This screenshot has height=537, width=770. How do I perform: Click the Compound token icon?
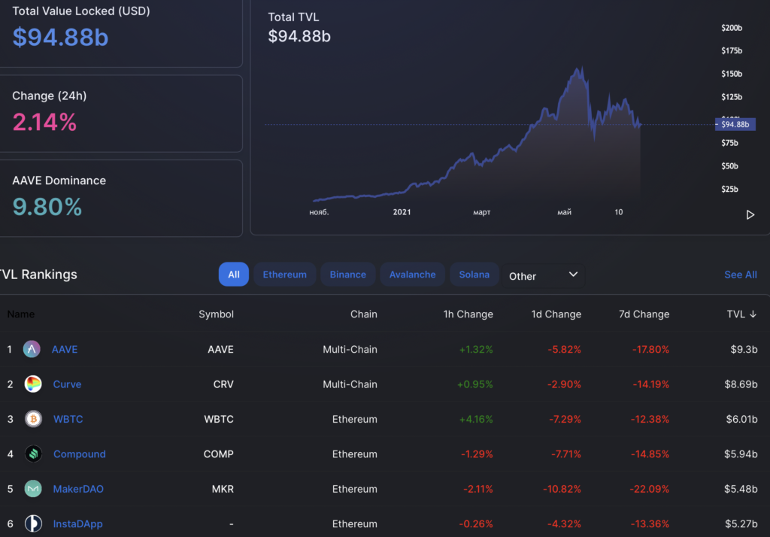33,454
